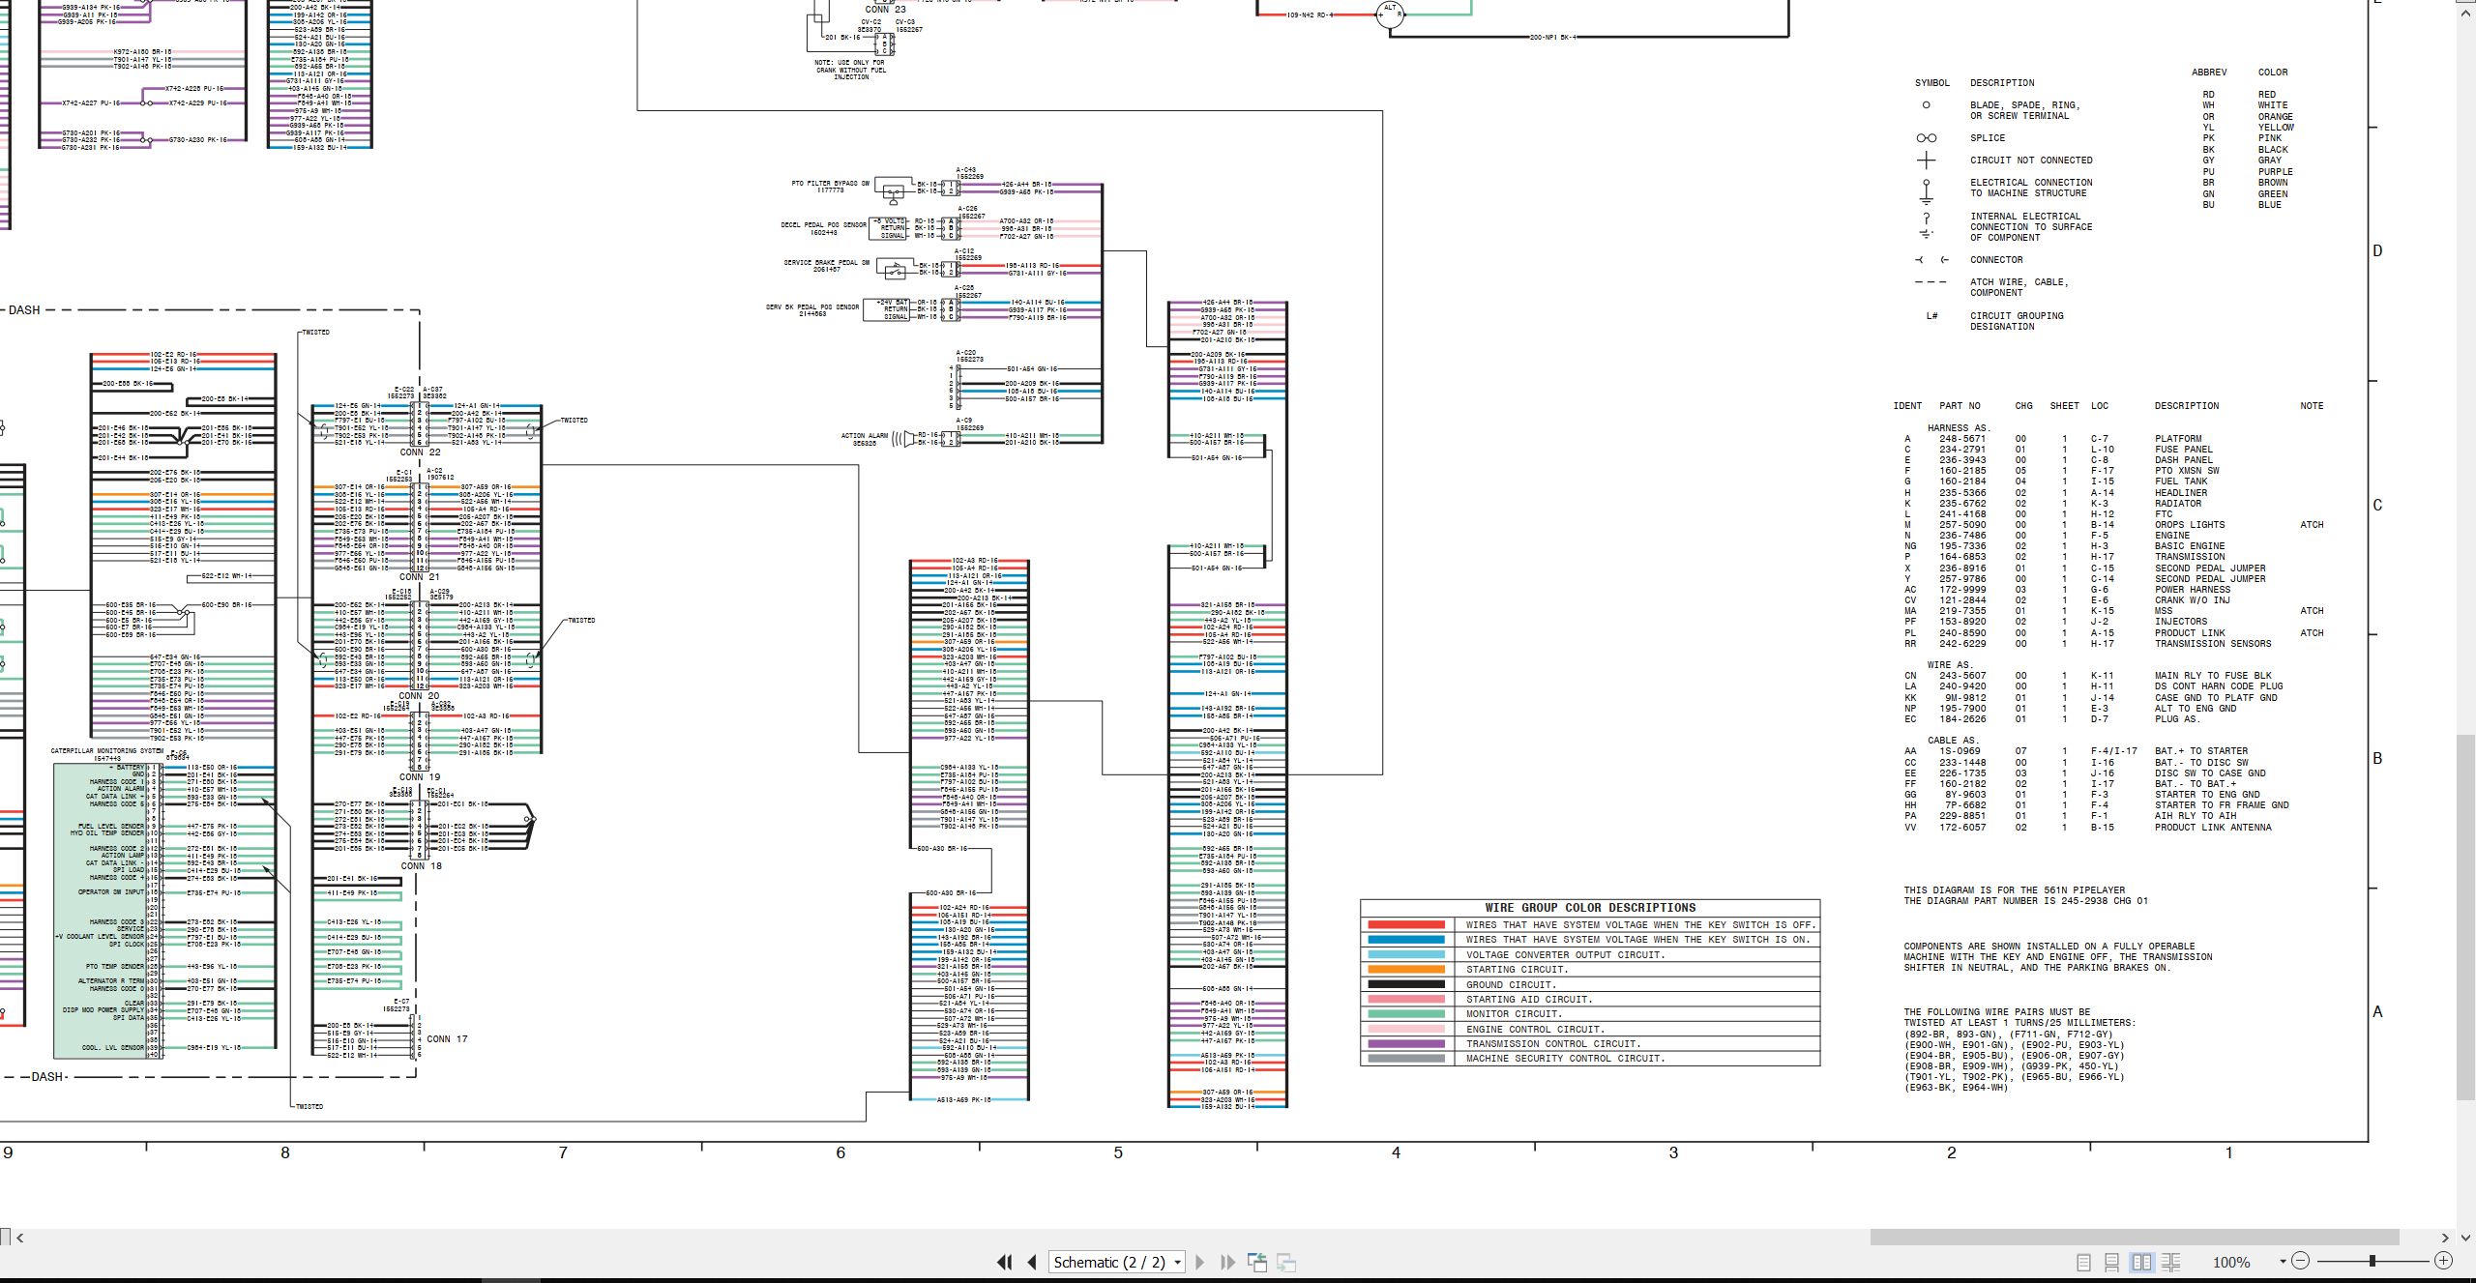Click the 'CONN 21' connector label
The height and width of the screenshot is (1283, 2476).
[x=419, y=577]
